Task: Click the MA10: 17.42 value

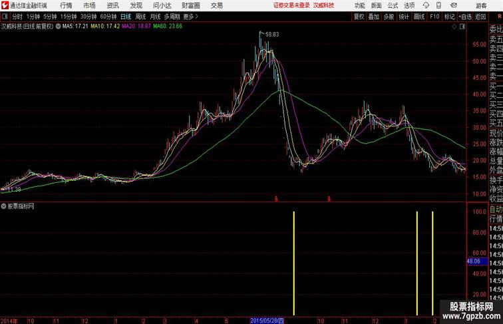Action: coord(105,27)
